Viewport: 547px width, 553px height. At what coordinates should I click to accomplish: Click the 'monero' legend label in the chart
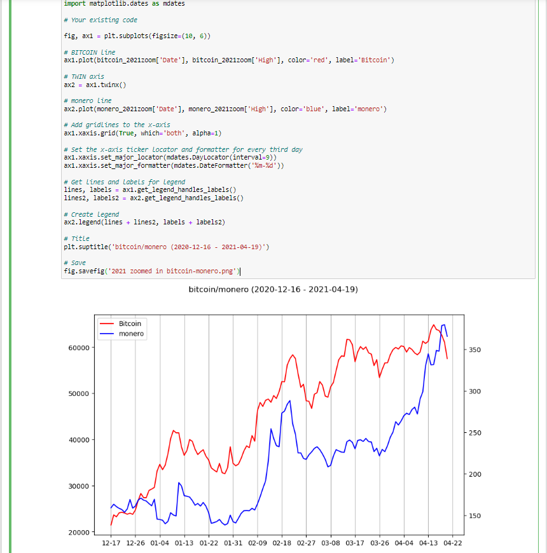coord(131,334)
